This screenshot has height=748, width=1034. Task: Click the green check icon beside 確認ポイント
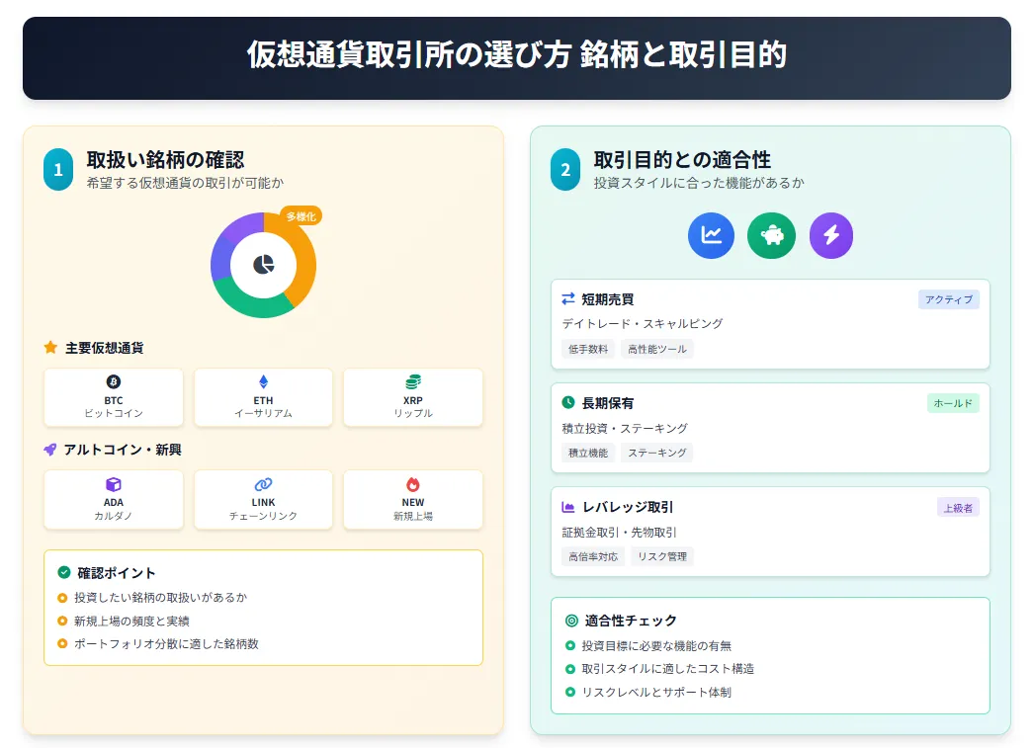(x=64, y=572)
